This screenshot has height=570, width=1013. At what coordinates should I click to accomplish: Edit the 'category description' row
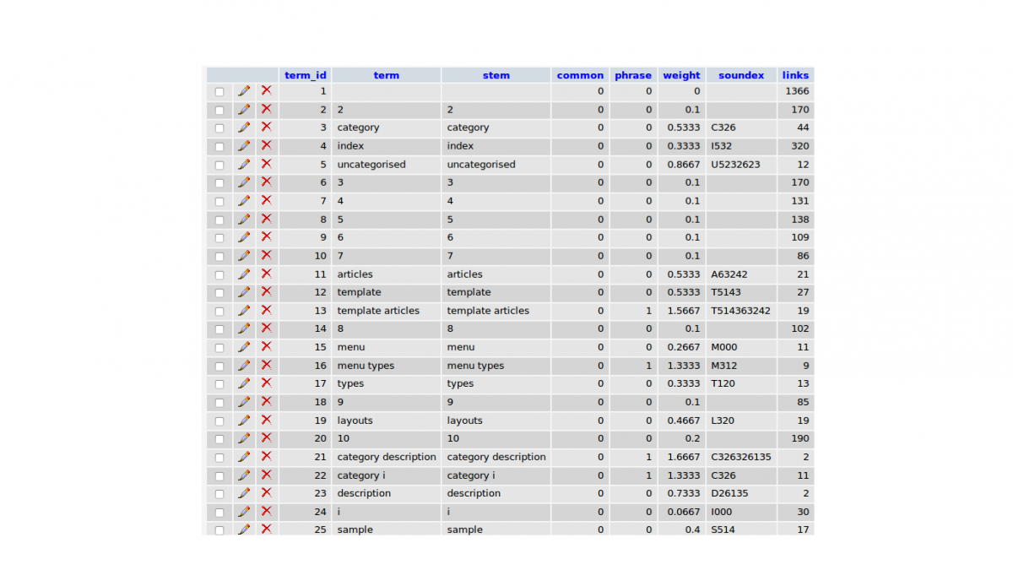pyautogui.click(x=244, y=456)
